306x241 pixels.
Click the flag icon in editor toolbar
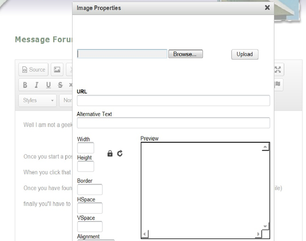coord(278,84)
